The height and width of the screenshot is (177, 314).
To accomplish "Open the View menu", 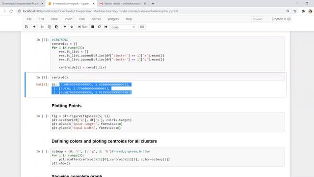I will [54, 19].
